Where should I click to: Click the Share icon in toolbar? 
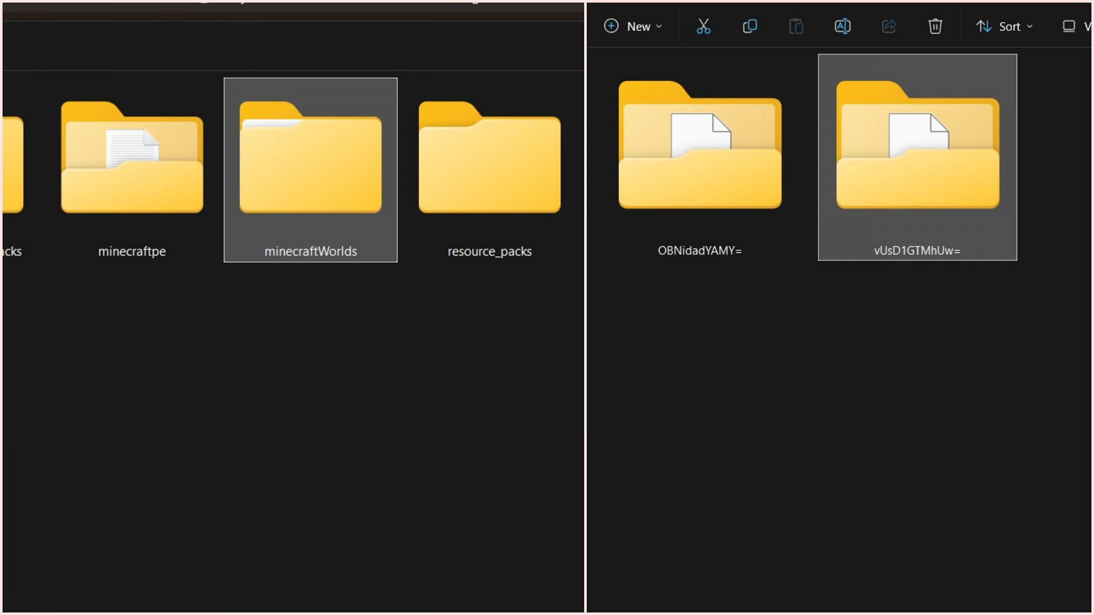tap(888, 26)
